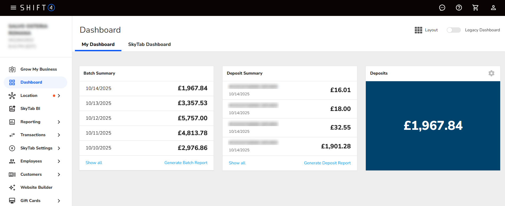Image resolution: width=505 pixels, height=206 pixels.
Task: Open Deposits widget settings gear
Action: [491, 73]
